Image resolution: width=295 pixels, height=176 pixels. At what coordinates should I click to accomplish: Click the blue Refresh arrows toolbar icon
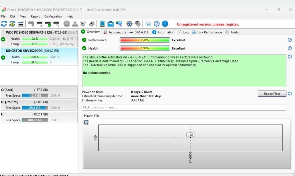[4, 24]
